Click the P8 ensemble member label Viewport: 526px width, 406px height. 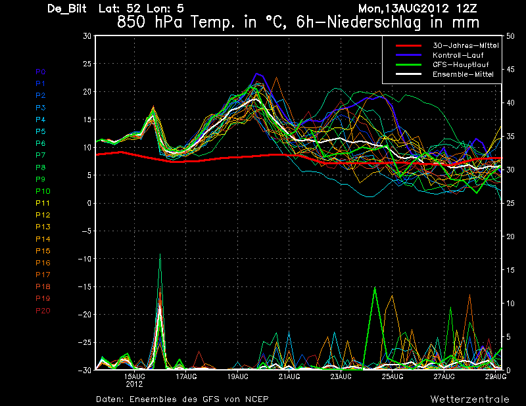pyautogui.click(x=41, y=168)
